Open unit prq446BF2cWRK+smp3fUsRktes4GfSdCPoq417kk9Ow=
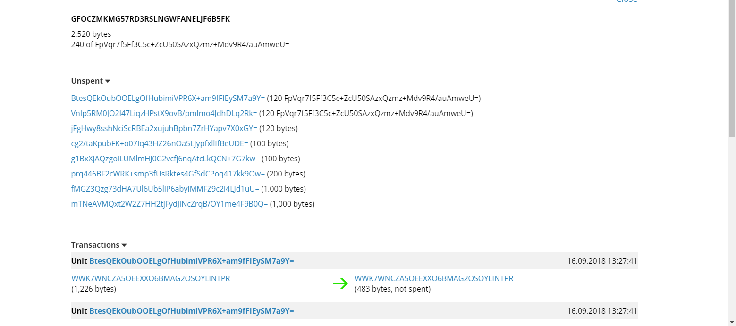Image resolution: width=736 pixels, height=326 pixels. [x=168, y=174]
